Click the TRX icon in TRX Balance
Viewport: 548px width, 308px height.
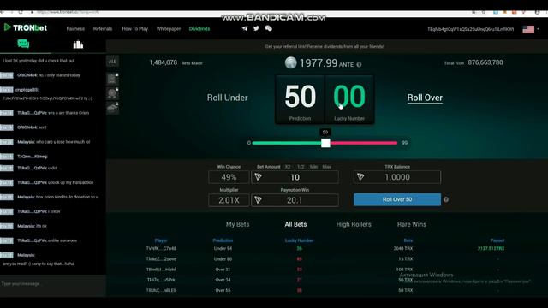tap(360, 177)
